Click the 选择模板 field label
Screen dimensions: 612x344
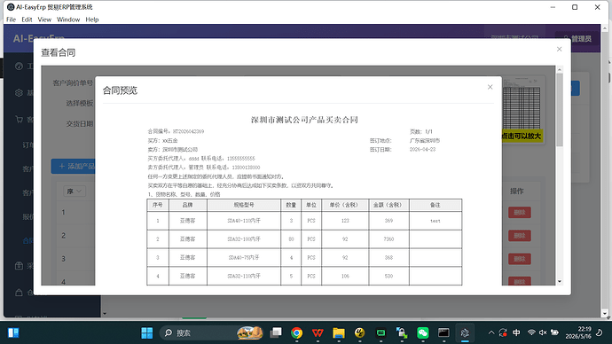coord(80,103)
